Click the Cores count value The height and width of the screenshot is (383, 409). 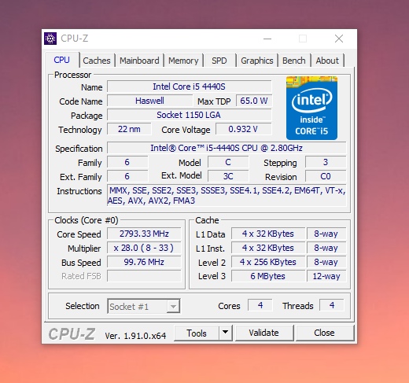pyautogui.click(x=260, y=305)
